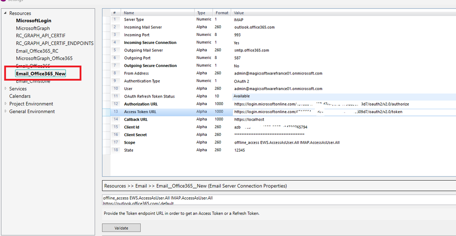The image size is (456, 236).
Task: Expand the General Environment node
Action: (x=5, y=111)
